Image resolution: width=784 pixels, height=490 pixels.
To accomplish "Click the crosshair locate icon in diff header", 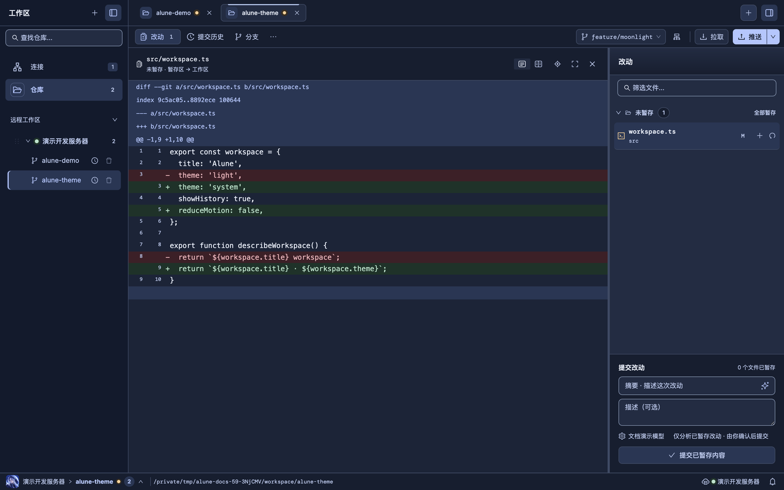I will 558,64.
